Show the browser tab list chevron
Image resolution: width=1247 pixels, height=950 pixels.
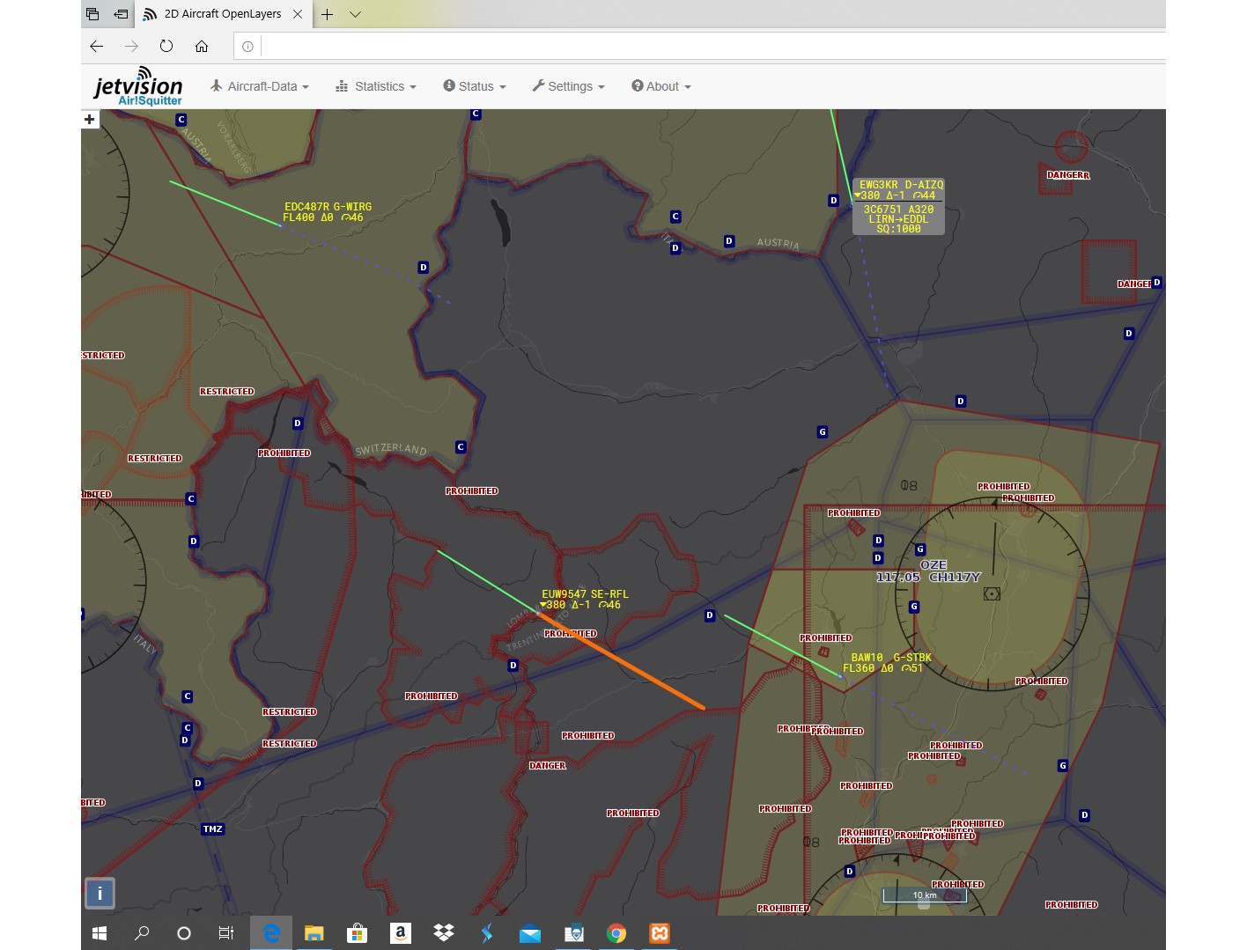tap(355, 14)
